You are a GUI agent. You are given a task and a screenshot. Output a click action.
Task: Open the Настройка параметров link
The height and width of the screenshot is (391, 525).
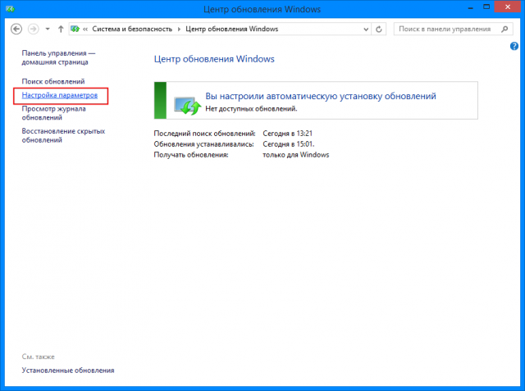[60, 95]
